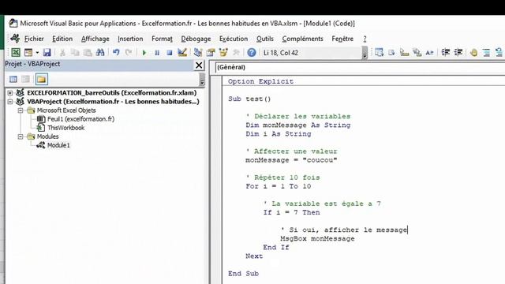
Task: Indent the code with the Indent icon
Action: [x=445, y=53]
